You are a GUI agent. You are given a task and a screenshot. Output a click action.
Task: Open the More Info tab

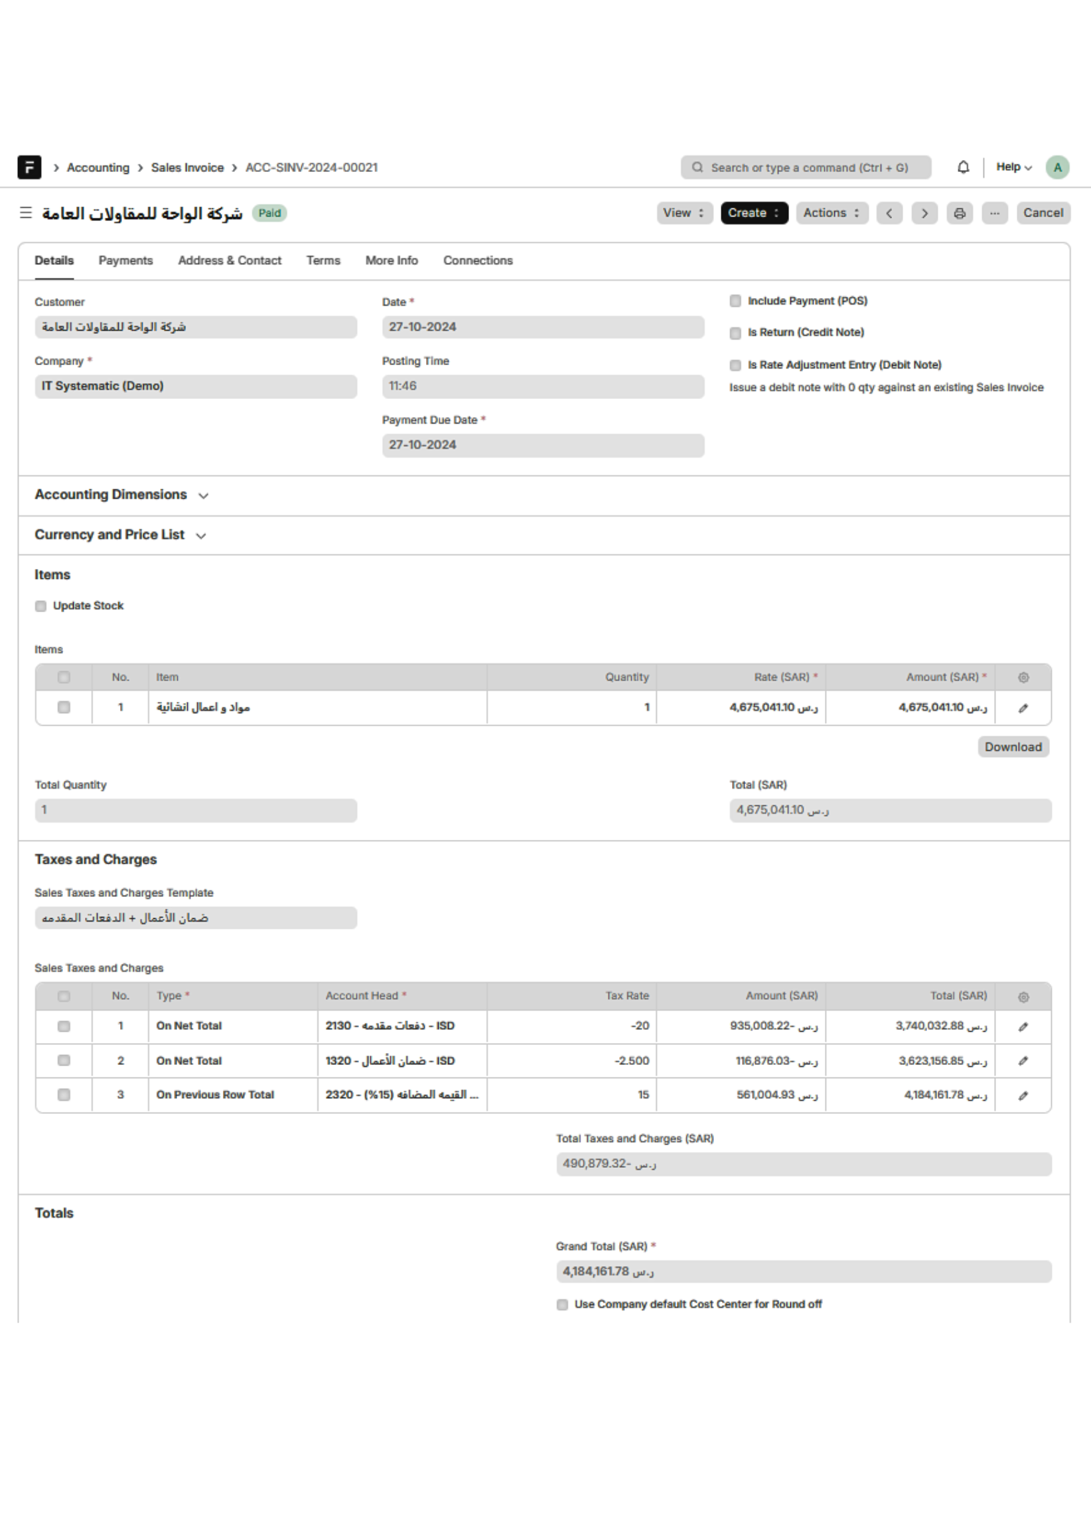[391, 260]
